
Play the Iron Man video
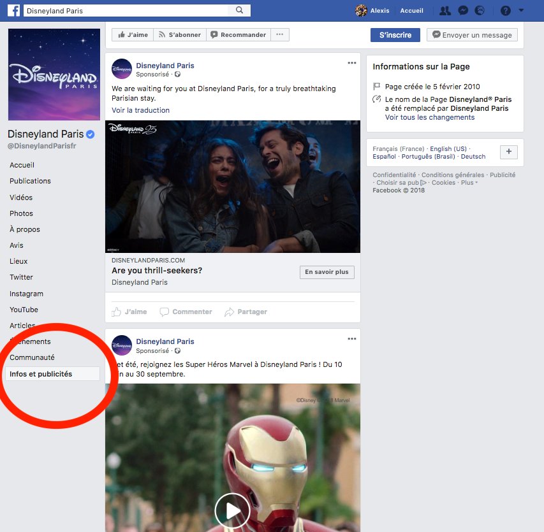[x=232, y=510]
